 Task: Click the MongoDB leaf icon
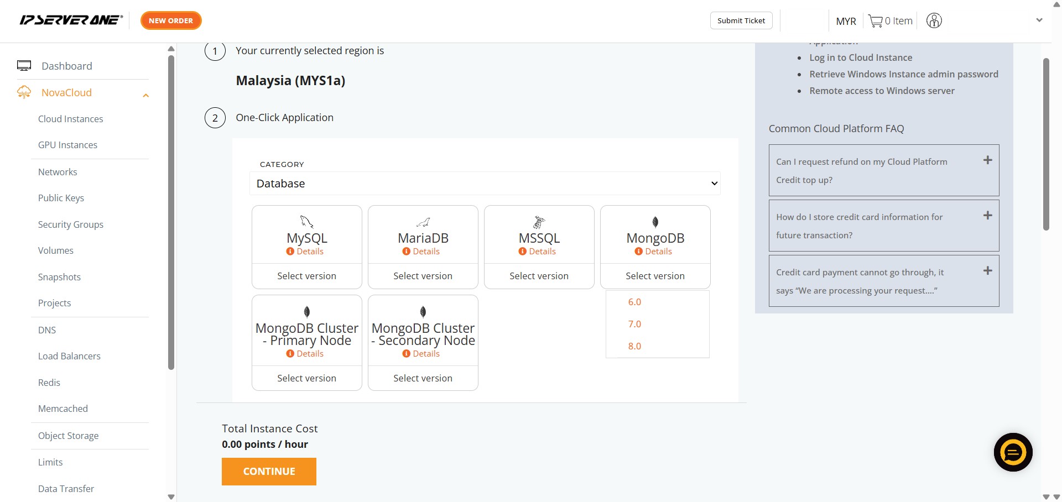655,222
